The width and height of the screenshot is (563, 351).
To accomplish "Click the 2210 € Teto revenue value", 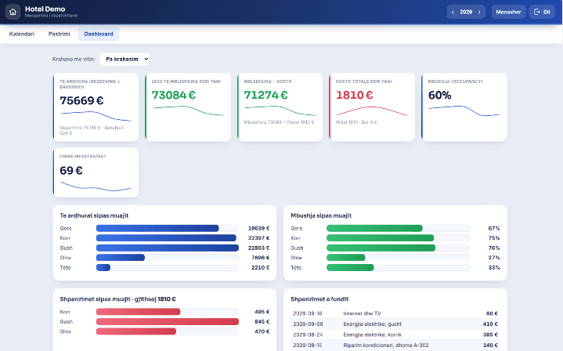I will 261,268.
